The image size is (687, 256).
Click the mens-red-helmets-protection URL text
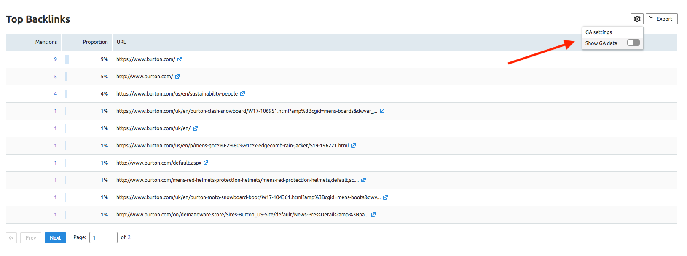click(238, 180)
